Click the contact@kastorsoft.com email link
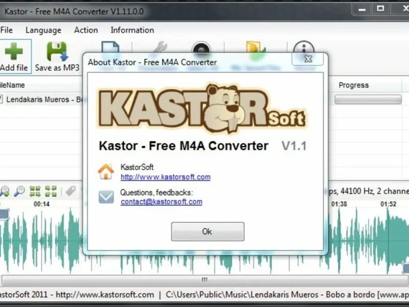The image size is (409, 307). (x=161, y=202)
